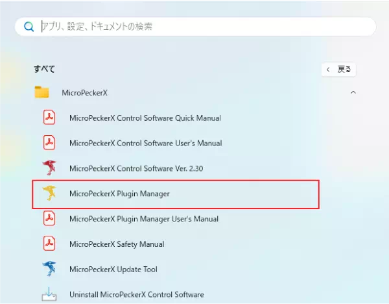Image resolution: width=389 pixels, height=304 pixels.
Task: Click the Plugin Manager User's Manual PDF icon
Action: (49, 219)
